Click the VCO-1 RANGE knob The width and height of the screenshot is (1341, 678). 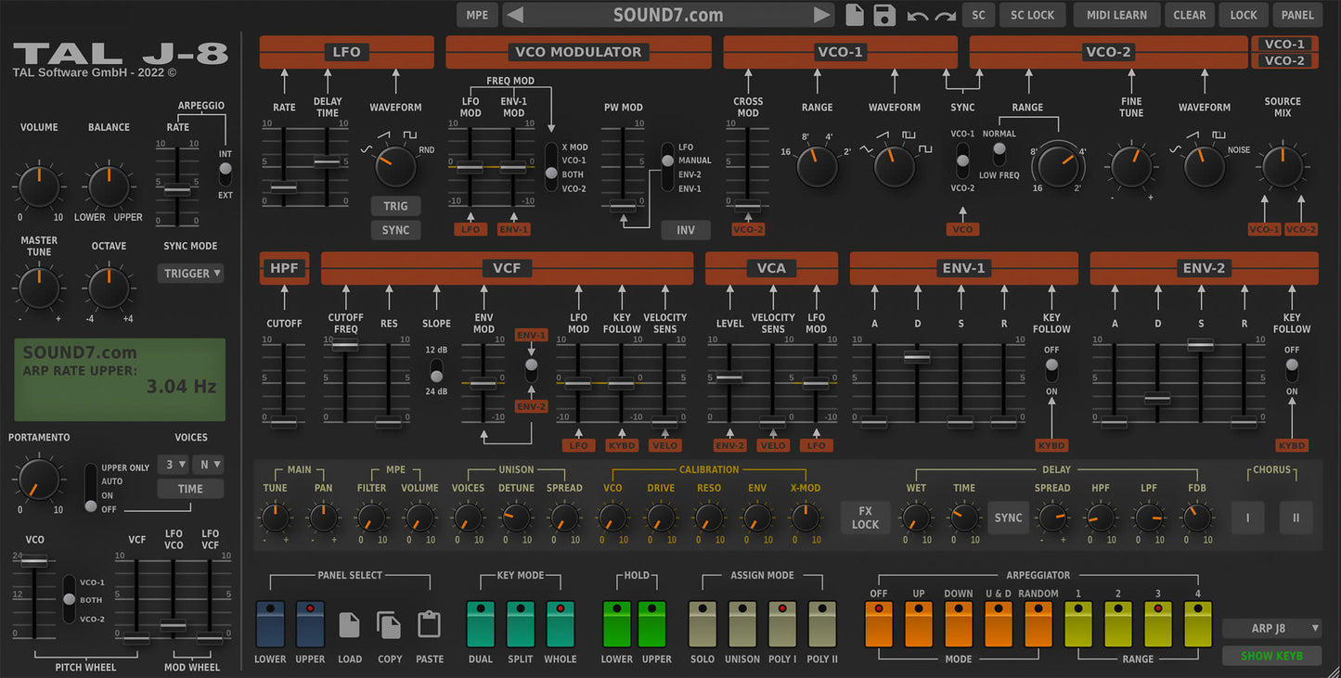click(x=817, y=166)
